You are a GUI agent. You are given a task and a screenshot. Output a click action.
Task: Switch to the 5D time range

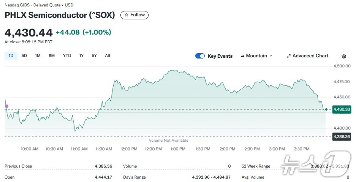(24, 55)
